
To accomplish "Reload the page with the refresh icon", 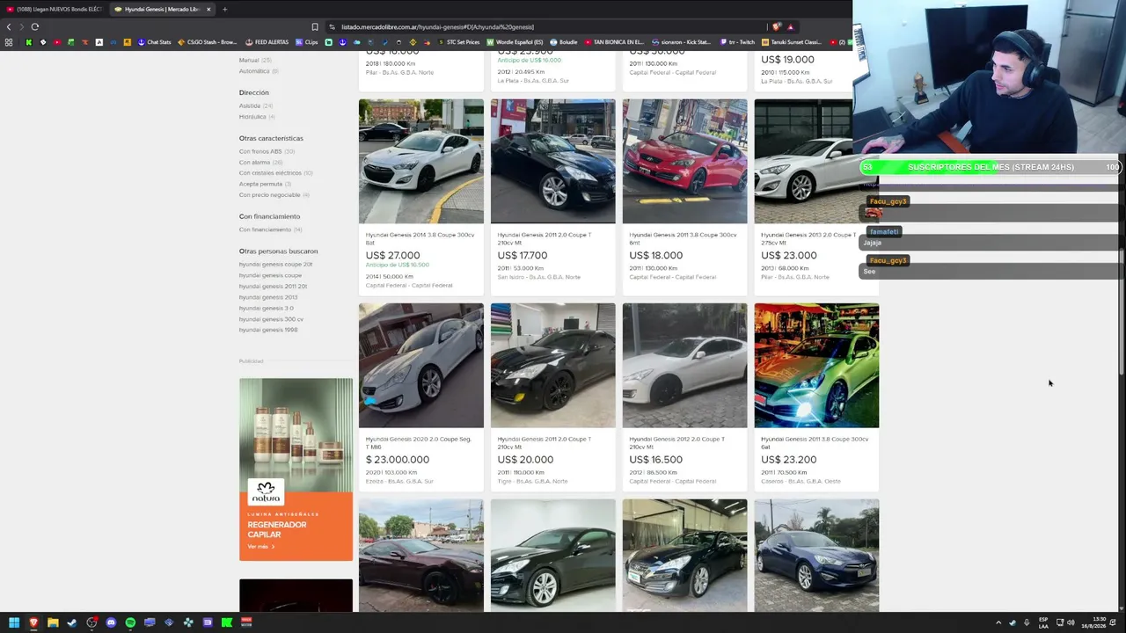I will click(35, 26).
